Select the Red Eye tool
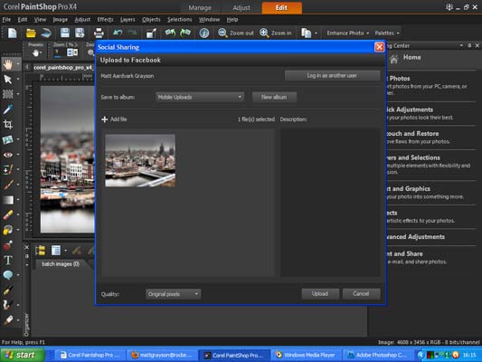Viewport: 482px width, 362px height. (x=8, y=155)
